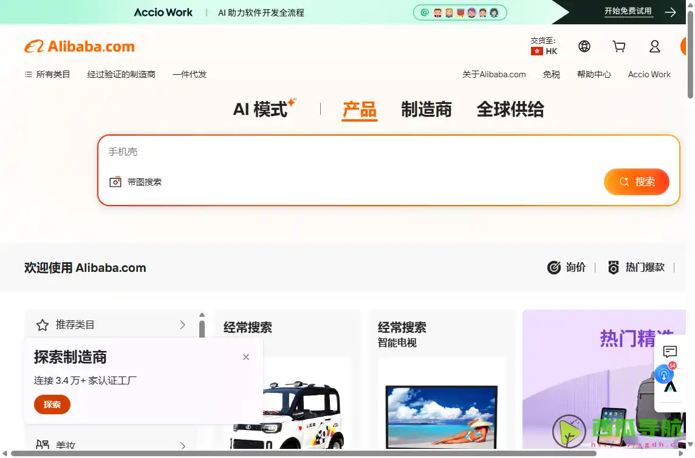Click the text AI 助力软件开发全流程
The width and height of the screenshot is (695, 458).
pos(261,13)
